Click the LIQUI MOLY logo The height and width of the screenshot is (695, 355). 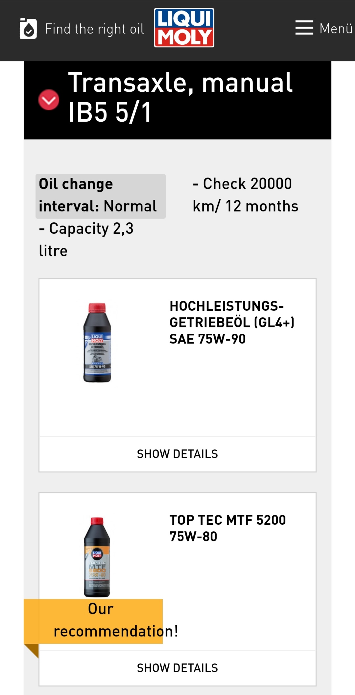[x=184, y=28]
